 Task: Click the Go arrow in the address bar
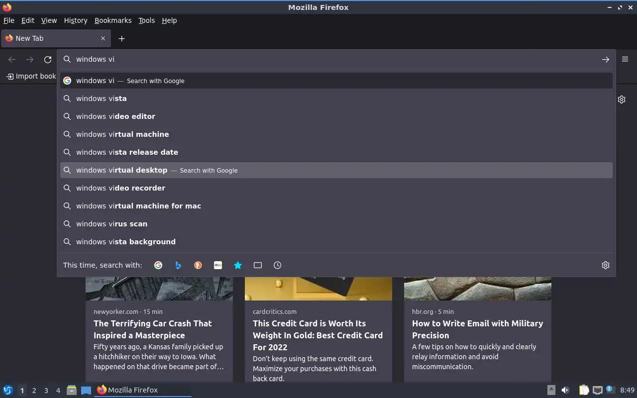tap(606, 59)
